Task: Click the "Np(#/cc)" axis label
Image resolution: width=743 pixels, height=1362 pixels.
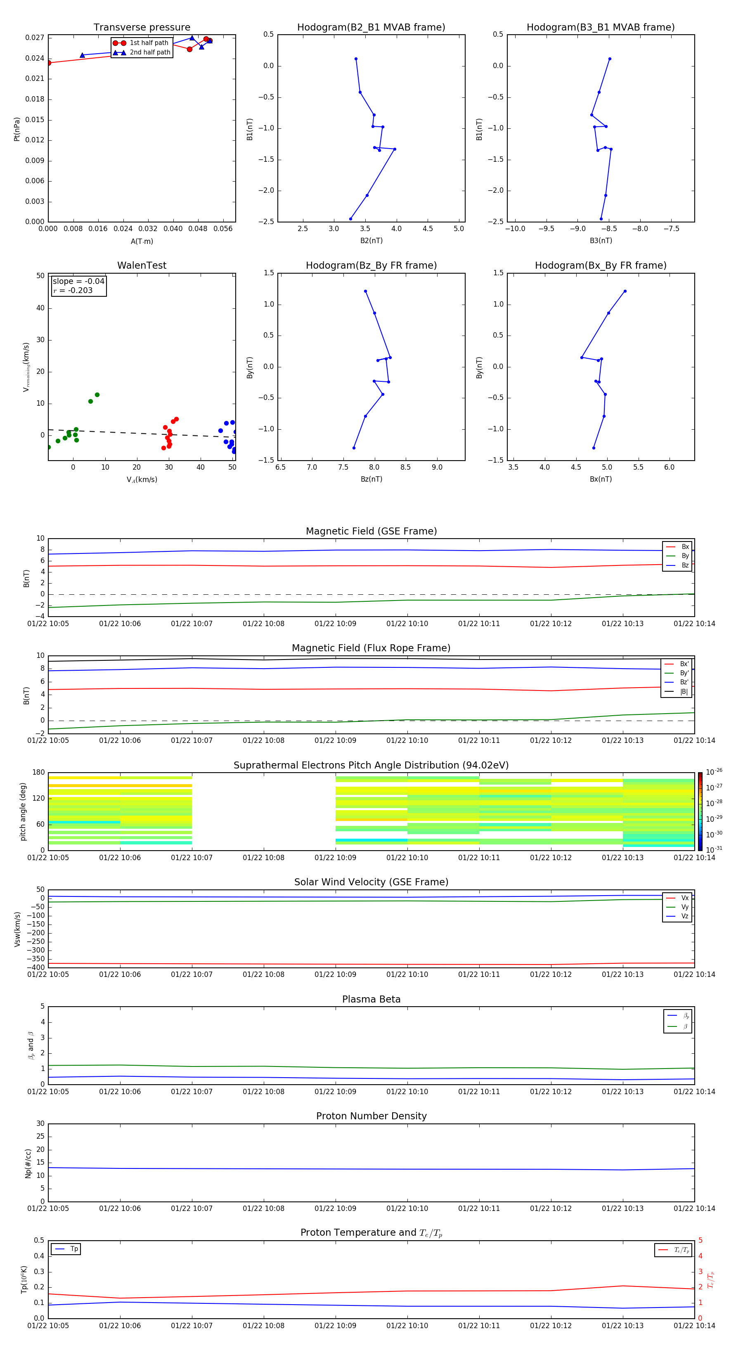Action: pyautogui.click(x=28, y=1163)
